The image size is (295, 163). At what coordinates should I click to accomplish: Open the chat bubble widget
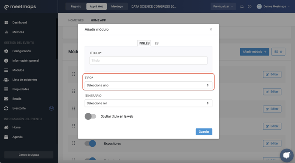click(286, 155)
